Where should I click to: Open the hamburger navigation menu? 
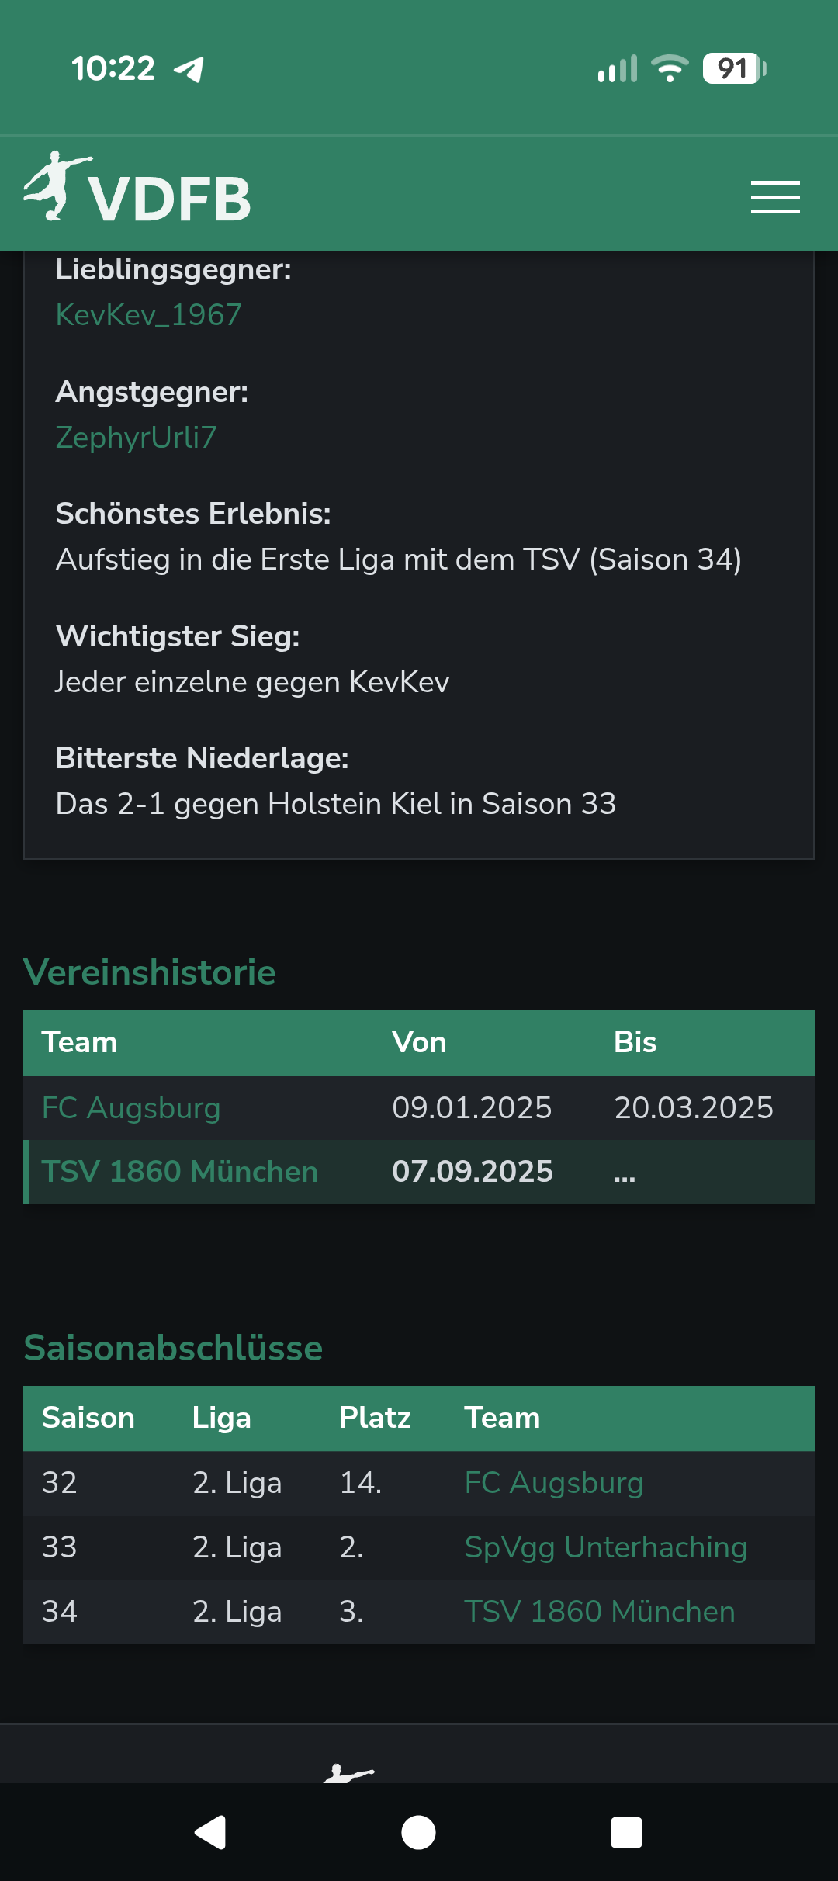point(774,197)
